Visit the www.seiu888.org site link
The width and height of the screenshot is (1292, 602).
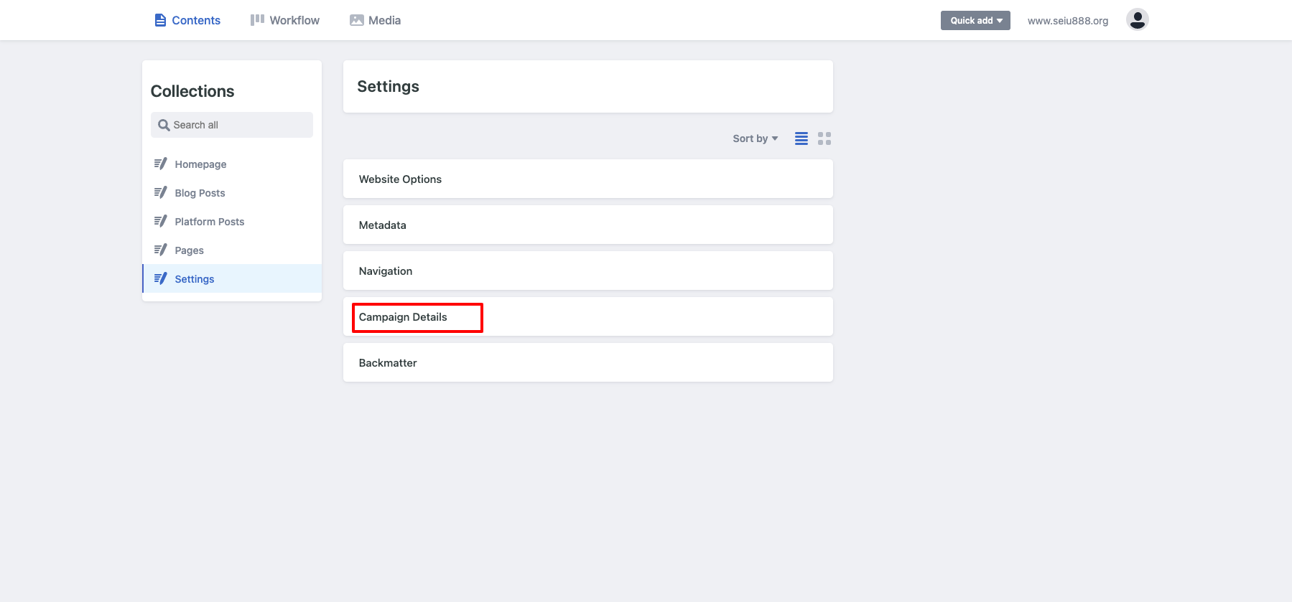point(1068,21)
